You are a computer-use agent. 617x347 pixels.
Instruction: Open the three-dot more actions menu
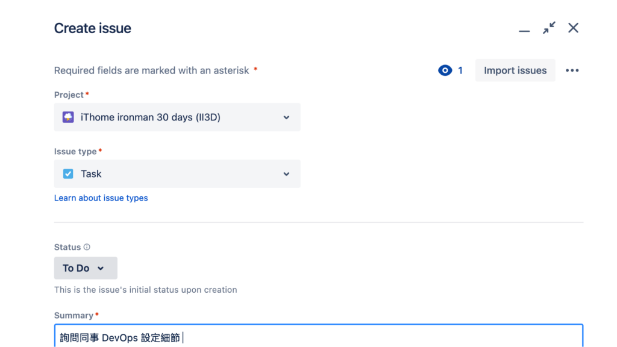(x=572, y=70)
